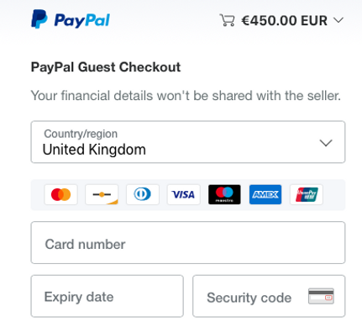Click the PayPal Guest Checkout heading
362x333 pixels.
pos(106,67)
